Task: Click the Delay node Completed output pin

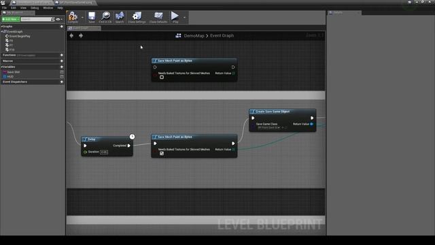Action: coord(128,146)
